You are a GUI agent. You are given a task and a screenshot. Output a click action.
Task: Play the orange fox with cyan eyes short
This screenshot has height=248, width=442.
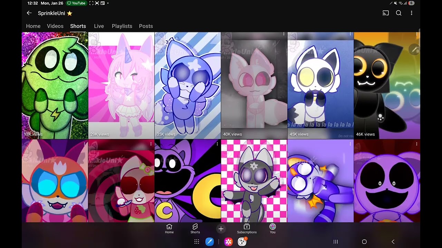click(55, 181)
